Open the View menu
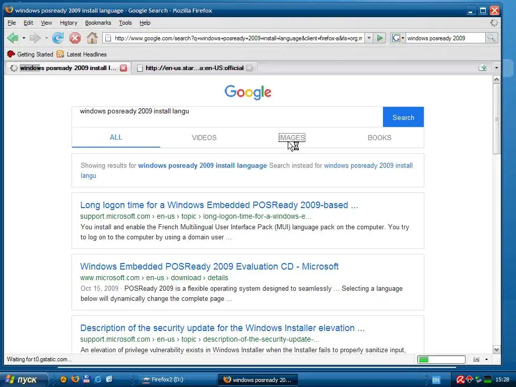The height and width of the screenshot is (387, 516). (x=46, y=23)
